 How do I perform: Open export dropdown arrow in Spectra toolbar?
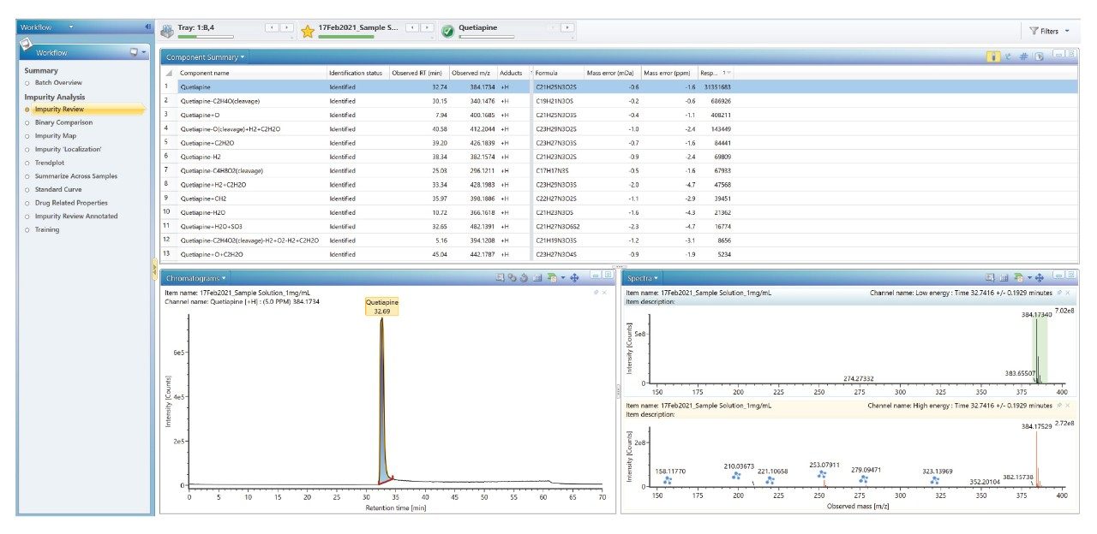[1029, 278]
